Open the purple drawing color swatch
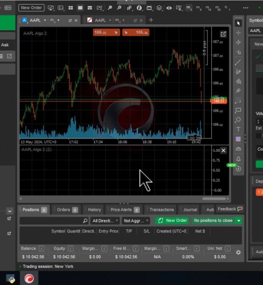263x285 pixels. point(238,139)
